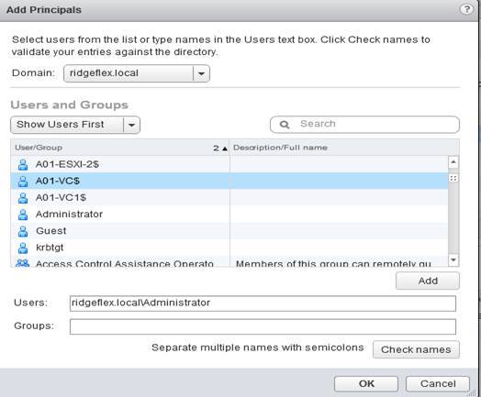Sort by User/Group column header

pos(120,148)
